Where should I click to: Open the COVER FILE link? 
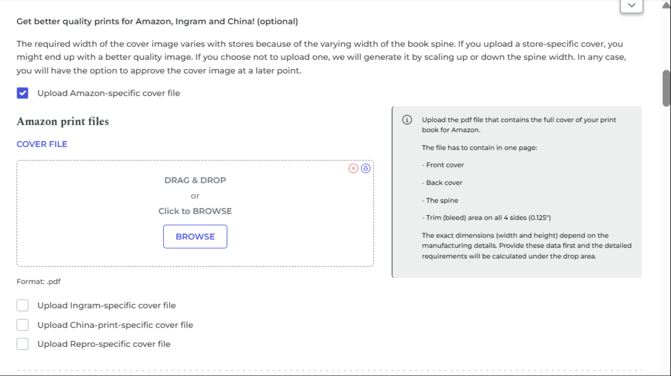click(42, 144)
